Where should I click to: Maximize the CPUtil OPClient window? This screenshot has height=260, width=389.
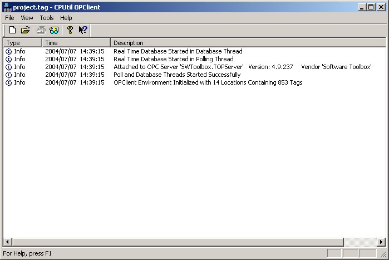371,7
